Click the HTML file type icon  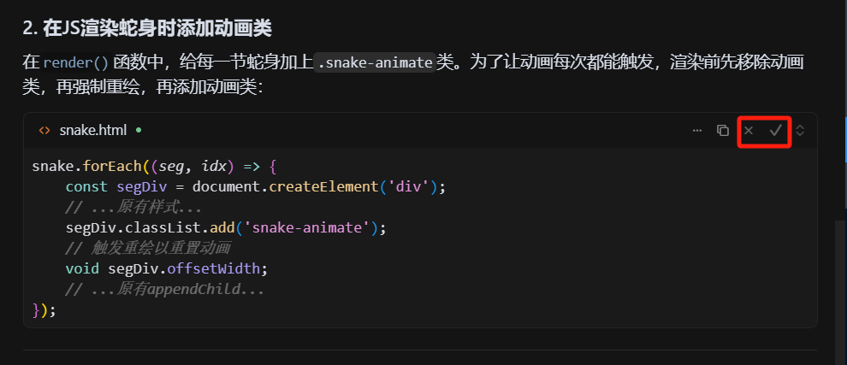pos(44,131)
